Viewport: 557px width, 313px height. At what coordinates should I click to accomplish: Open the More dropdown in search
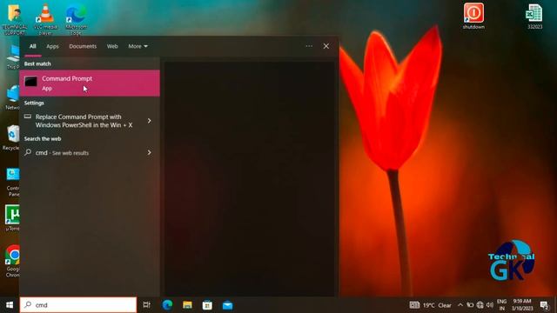[138, 46]
